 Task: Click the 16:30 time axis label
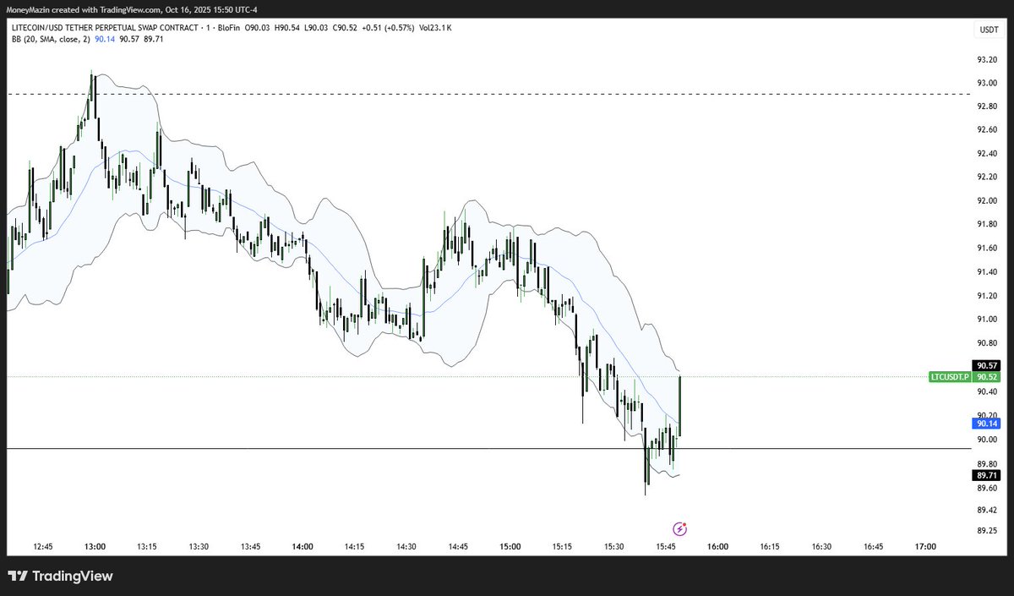pos(821,547)
